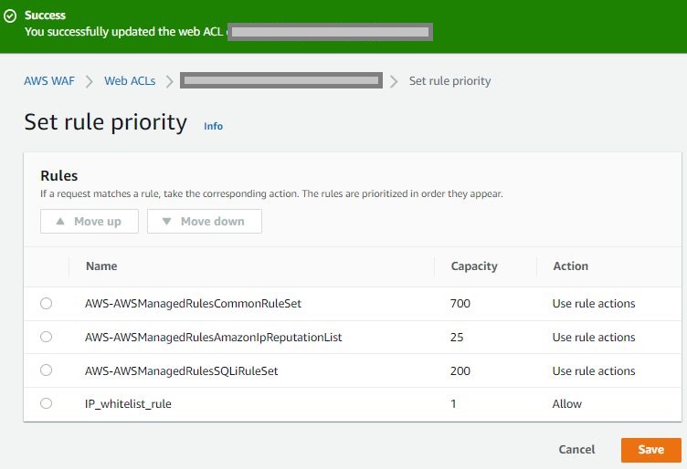Viewport: 687px width, 469px height.
Task: Click Use rule actions for SQLiRuleSet row
Action: click(x=594, y=371)
